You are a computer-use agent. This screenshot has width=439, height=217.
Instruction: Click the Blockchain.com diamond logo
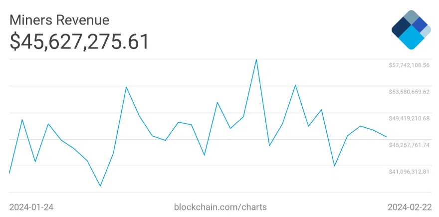click(411, 29)
